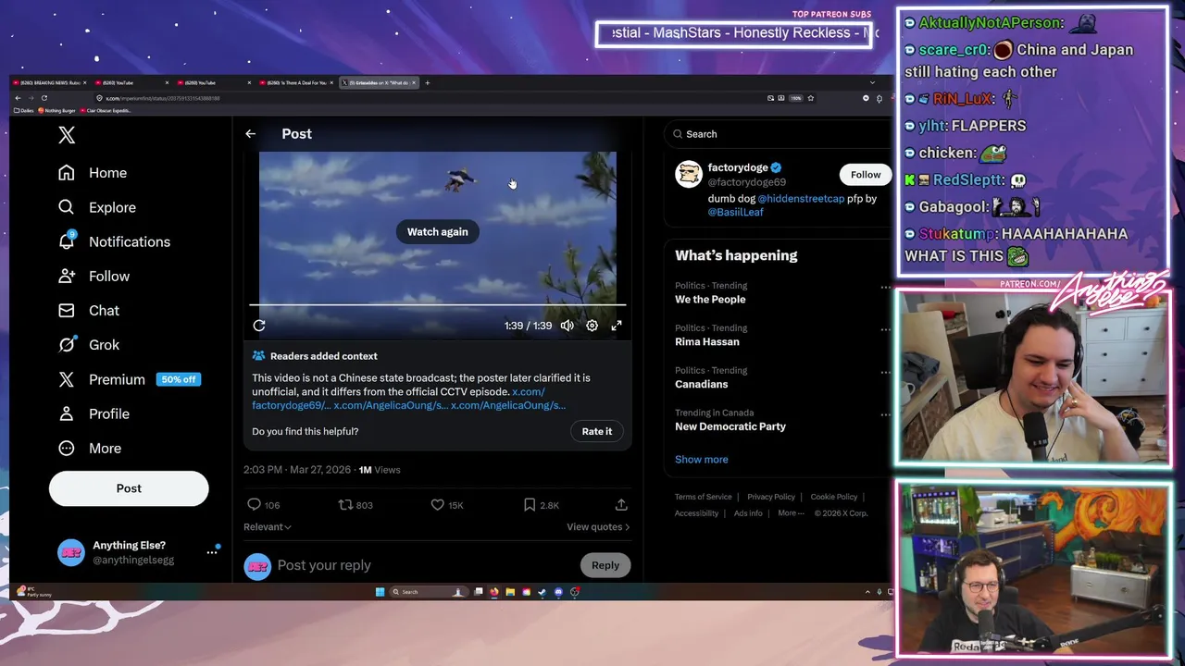Open Chat messages

[x=89, y=310]
